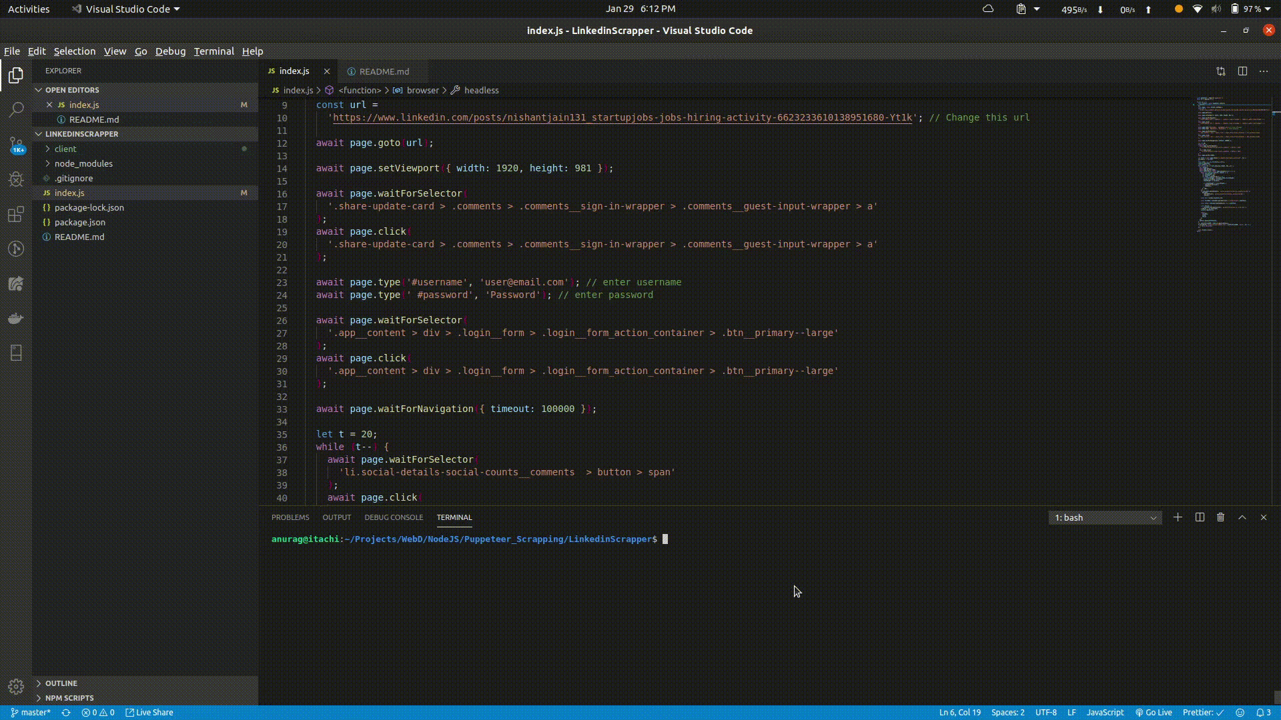Open the editor More Actions ellipsis
Image resolution: width=1281 pixels, height=720 pixels.
pos(1264,71)
